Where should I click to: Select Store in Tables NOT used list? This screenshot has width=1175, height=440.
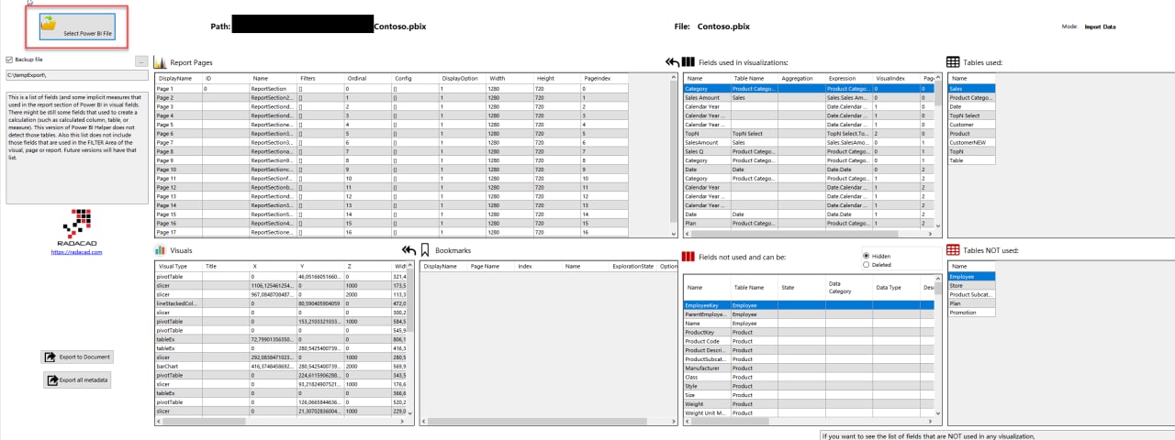pos(972,285)
